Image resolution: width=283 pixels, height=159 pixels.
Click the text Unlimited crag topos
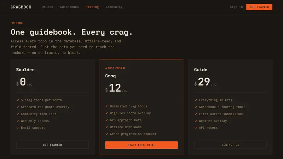click(x=128, y=106)
